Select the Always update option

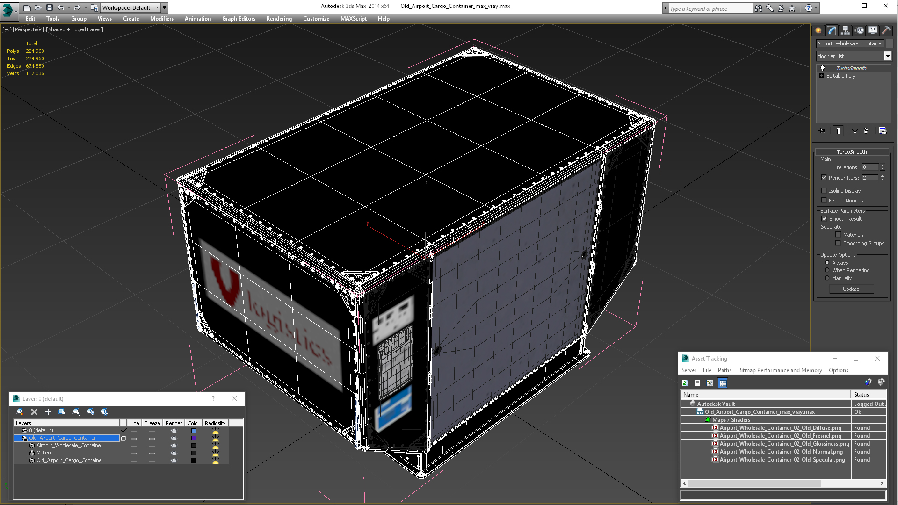tap(827, 263)
